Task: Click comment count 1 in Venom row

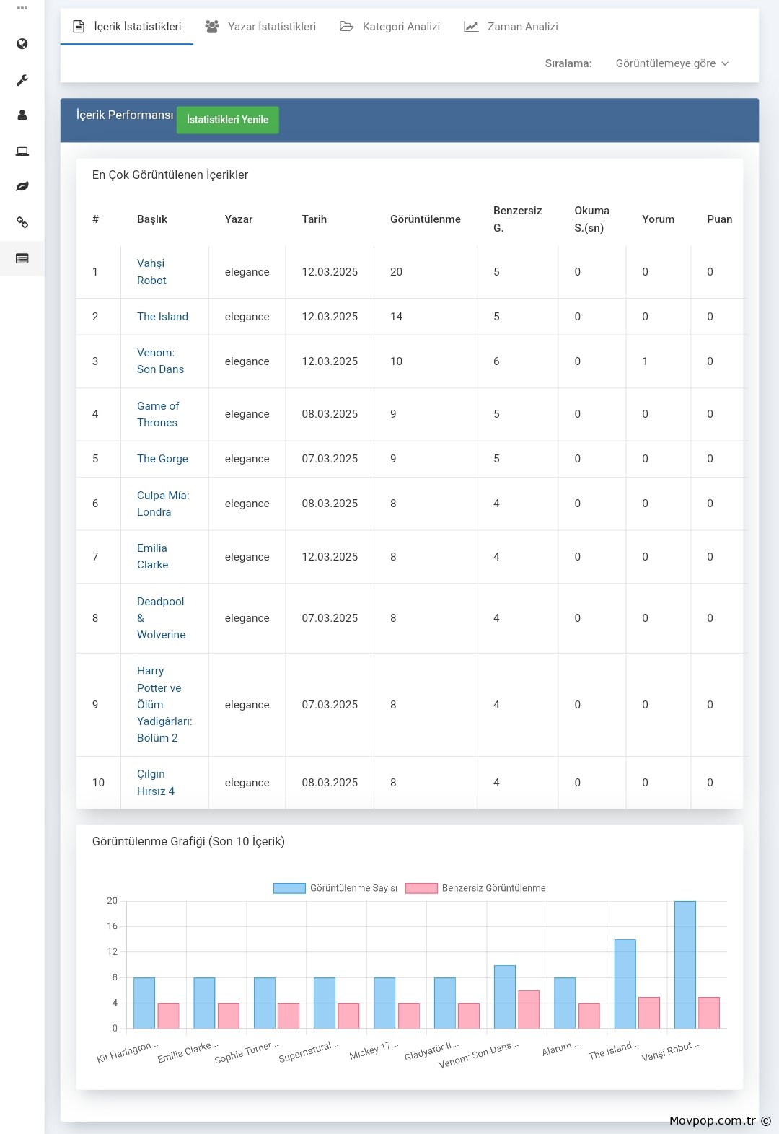Action: pos(645,361)
